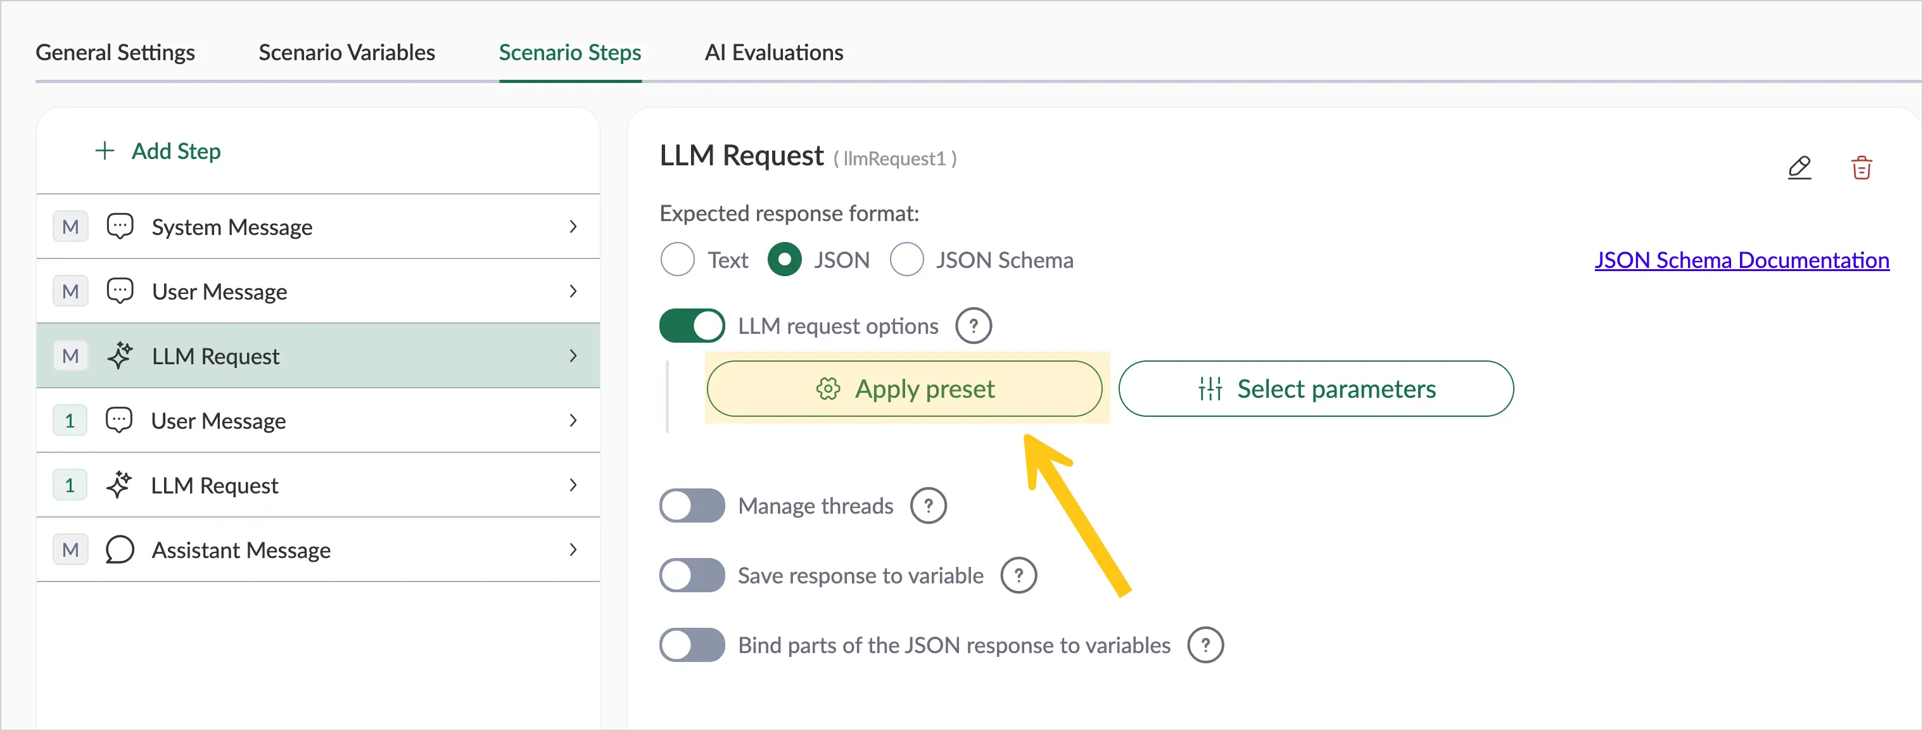1923x731 pixels.
Task: Open help for LLM request options
Action: [974, 326]
